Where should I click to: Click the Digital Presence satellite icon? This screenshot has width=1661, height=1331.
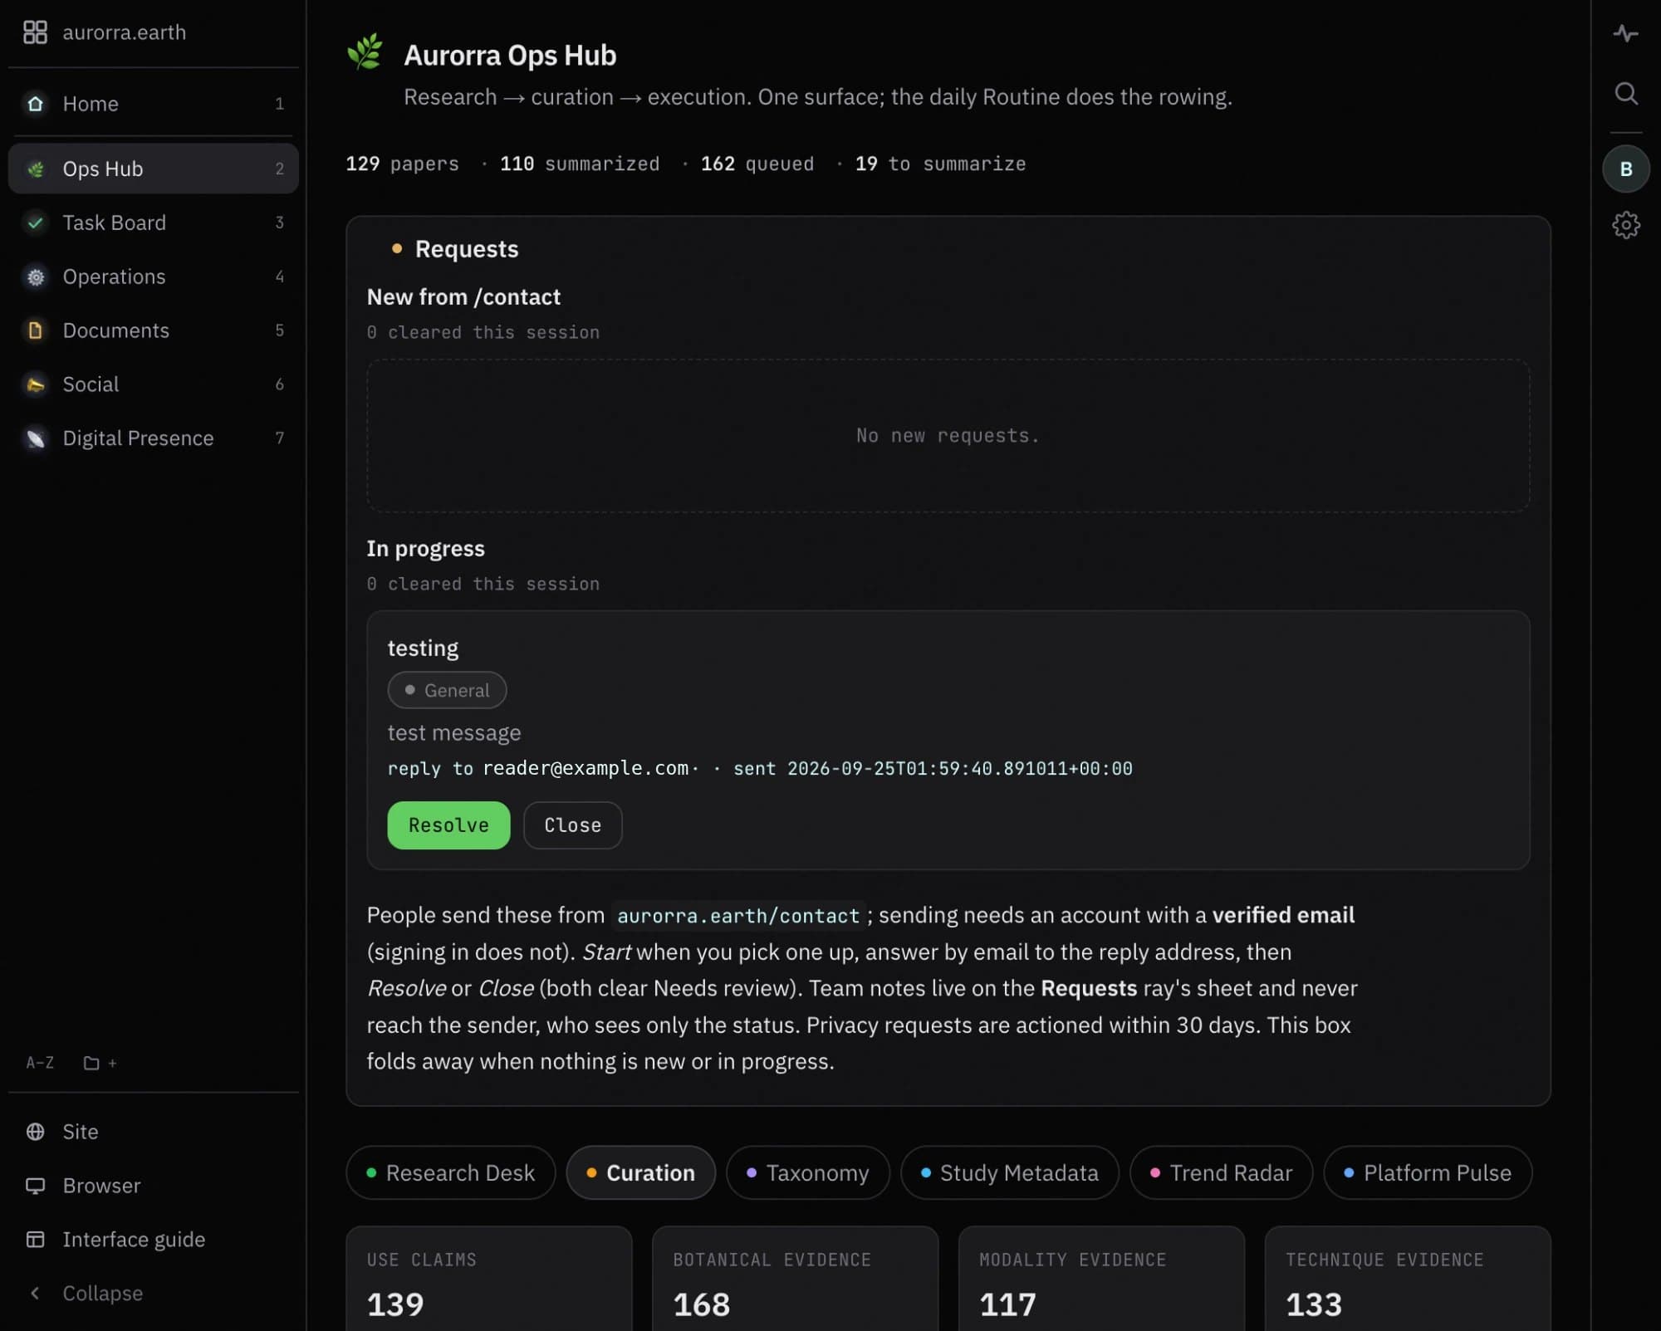point(35,438)
